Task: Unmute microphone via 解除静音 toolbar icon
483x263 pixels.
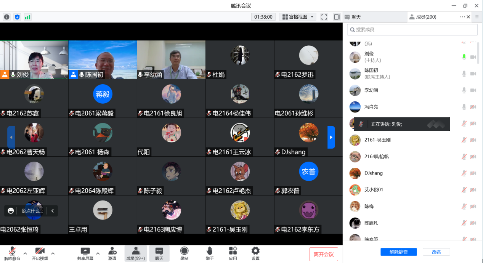Action: tap(12, 251)
